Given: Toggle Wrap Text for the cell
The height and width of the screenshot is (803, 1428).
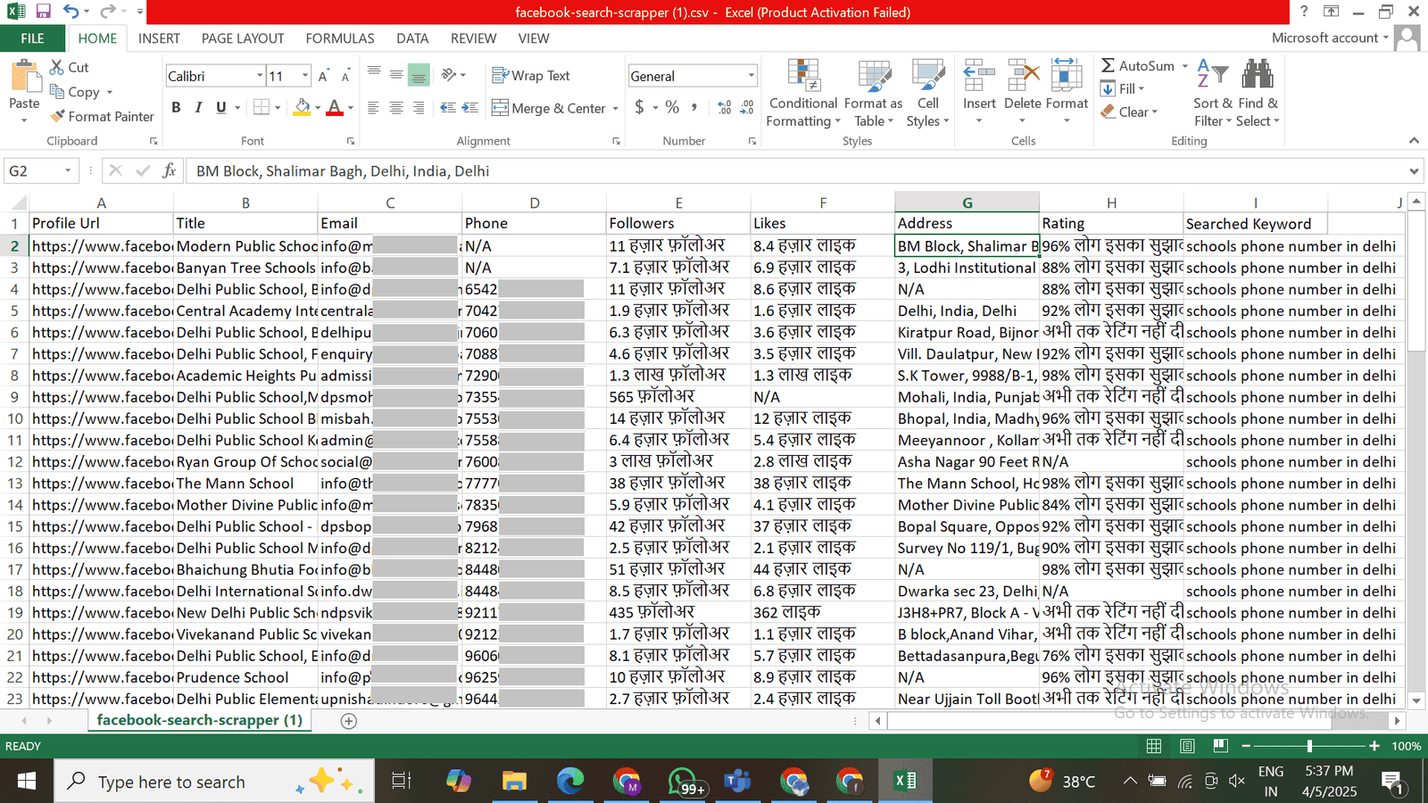Looking at the screenshot, I should click(531, 76).
